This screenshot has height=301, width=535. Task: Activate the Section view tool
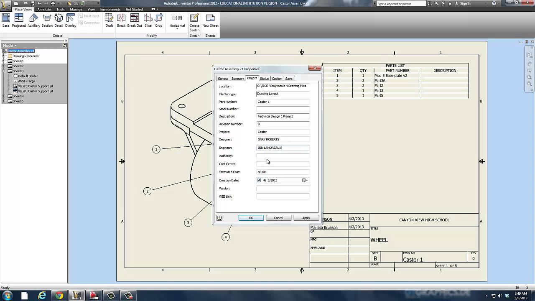47,20
